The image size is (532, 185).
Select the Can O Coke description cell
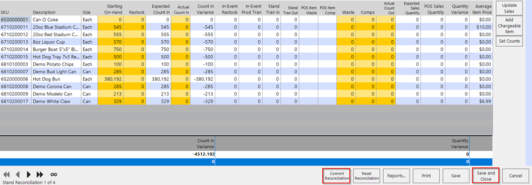pos(56,20)
